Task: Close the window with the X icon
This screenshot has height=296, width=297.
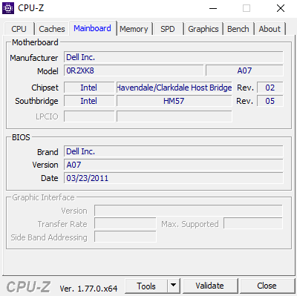Action: point(281,8)
